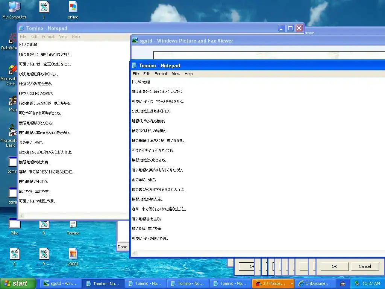
Task: Click the taskbar clock showing 12:27 AM
Action: tap(371, 283)
